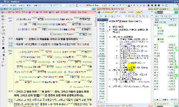Go forward in Bible view history
The height and width of the screenshot is (107, 179).
[3, 19]
